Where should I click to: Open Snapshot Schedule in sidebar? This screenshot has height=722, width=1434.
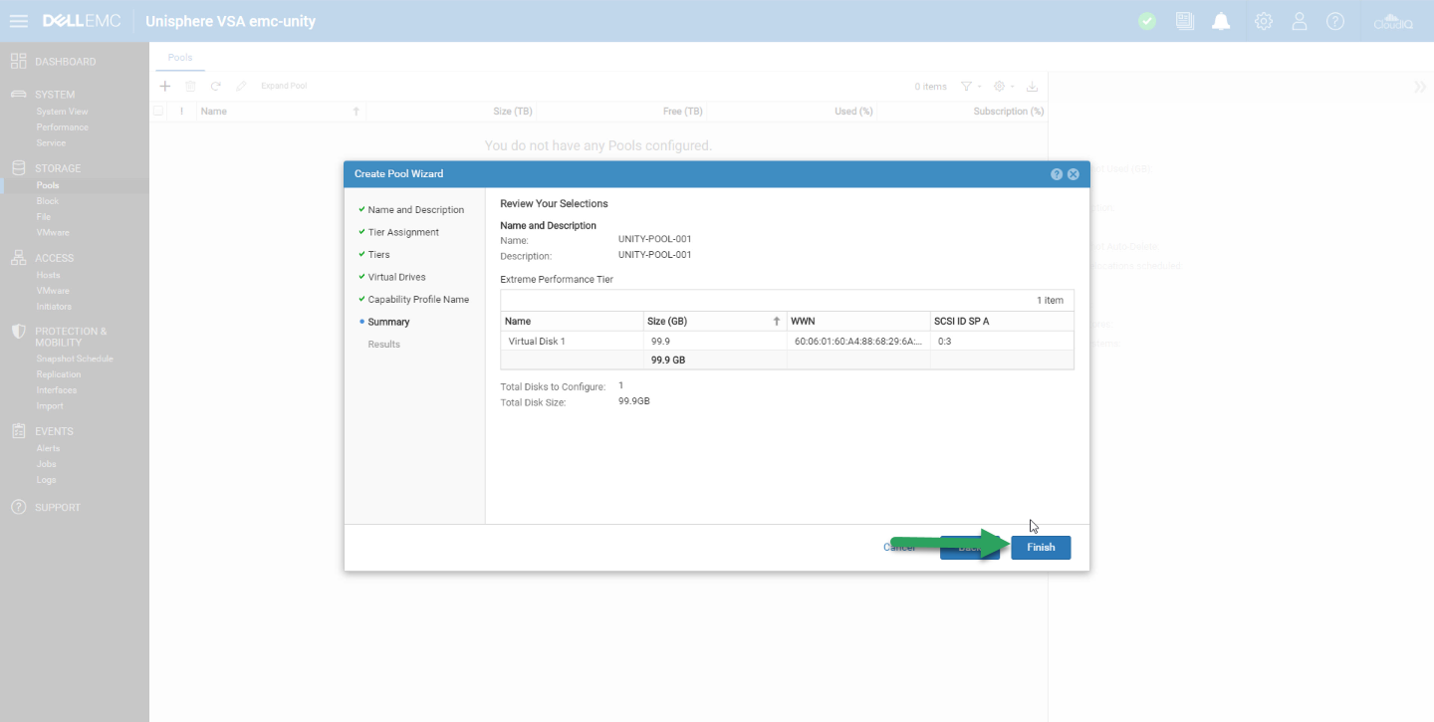(75, 359)
